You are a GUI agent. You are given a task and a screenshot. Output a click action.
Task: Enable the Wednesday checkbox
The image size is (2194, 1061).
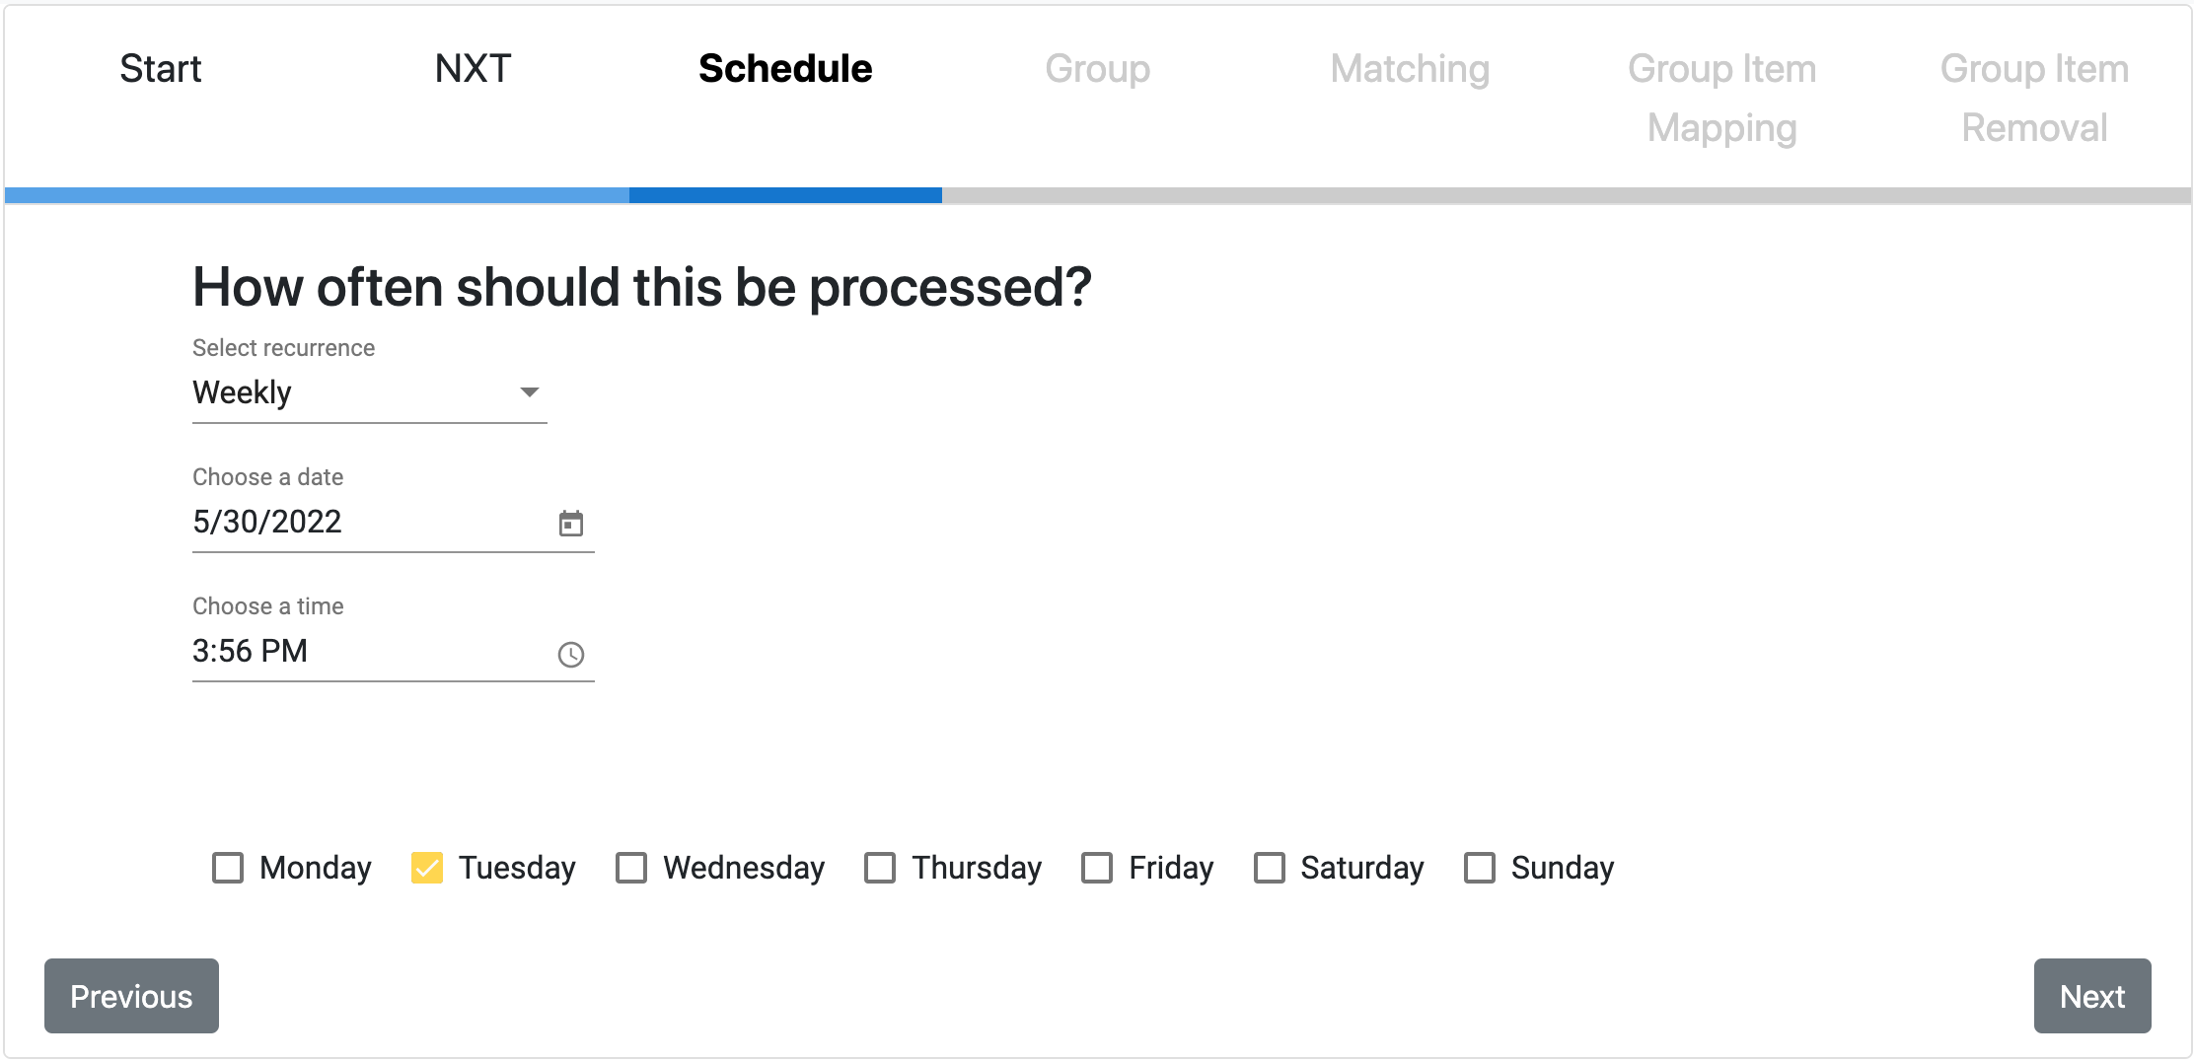(x=631, y=868)
